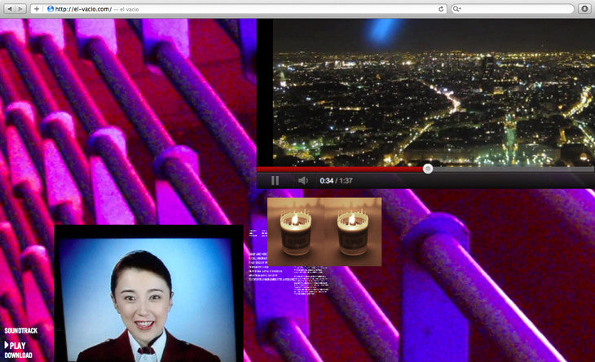The width and height of the screenshot is (595, 362).
Task: Click the city night video frame
Action: pos(432,94)
